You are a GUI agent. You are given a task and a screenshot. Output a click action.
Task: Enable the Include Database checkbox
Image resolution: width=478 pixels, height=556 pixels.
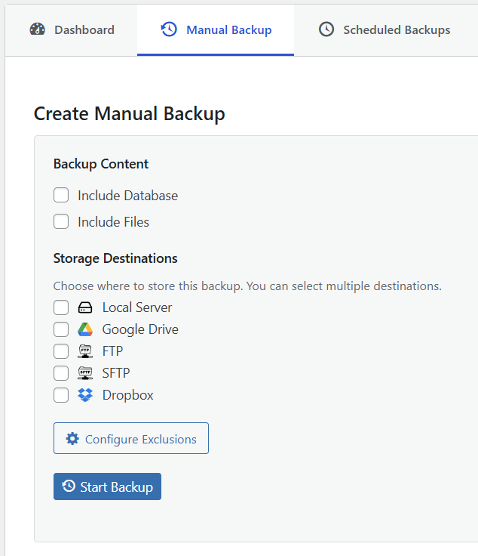point(61,196)
